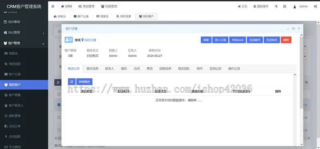Open the CRM top navigation tab

pyautogui.click(x=66, y=6)
